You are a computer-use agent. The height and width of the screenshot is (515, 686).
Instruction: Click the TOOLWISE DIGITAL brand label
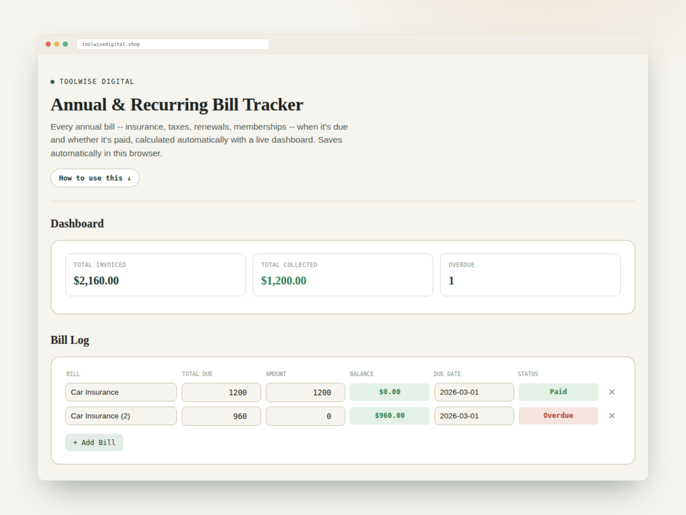pos(97,81)
